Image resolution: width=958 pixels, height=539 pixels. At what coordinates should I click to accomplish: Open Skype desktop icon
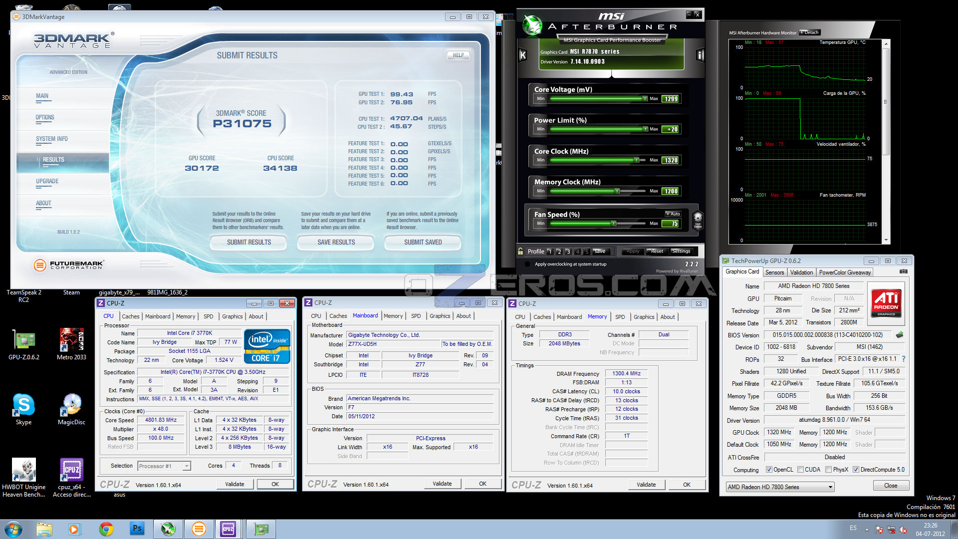click(23, 409)
